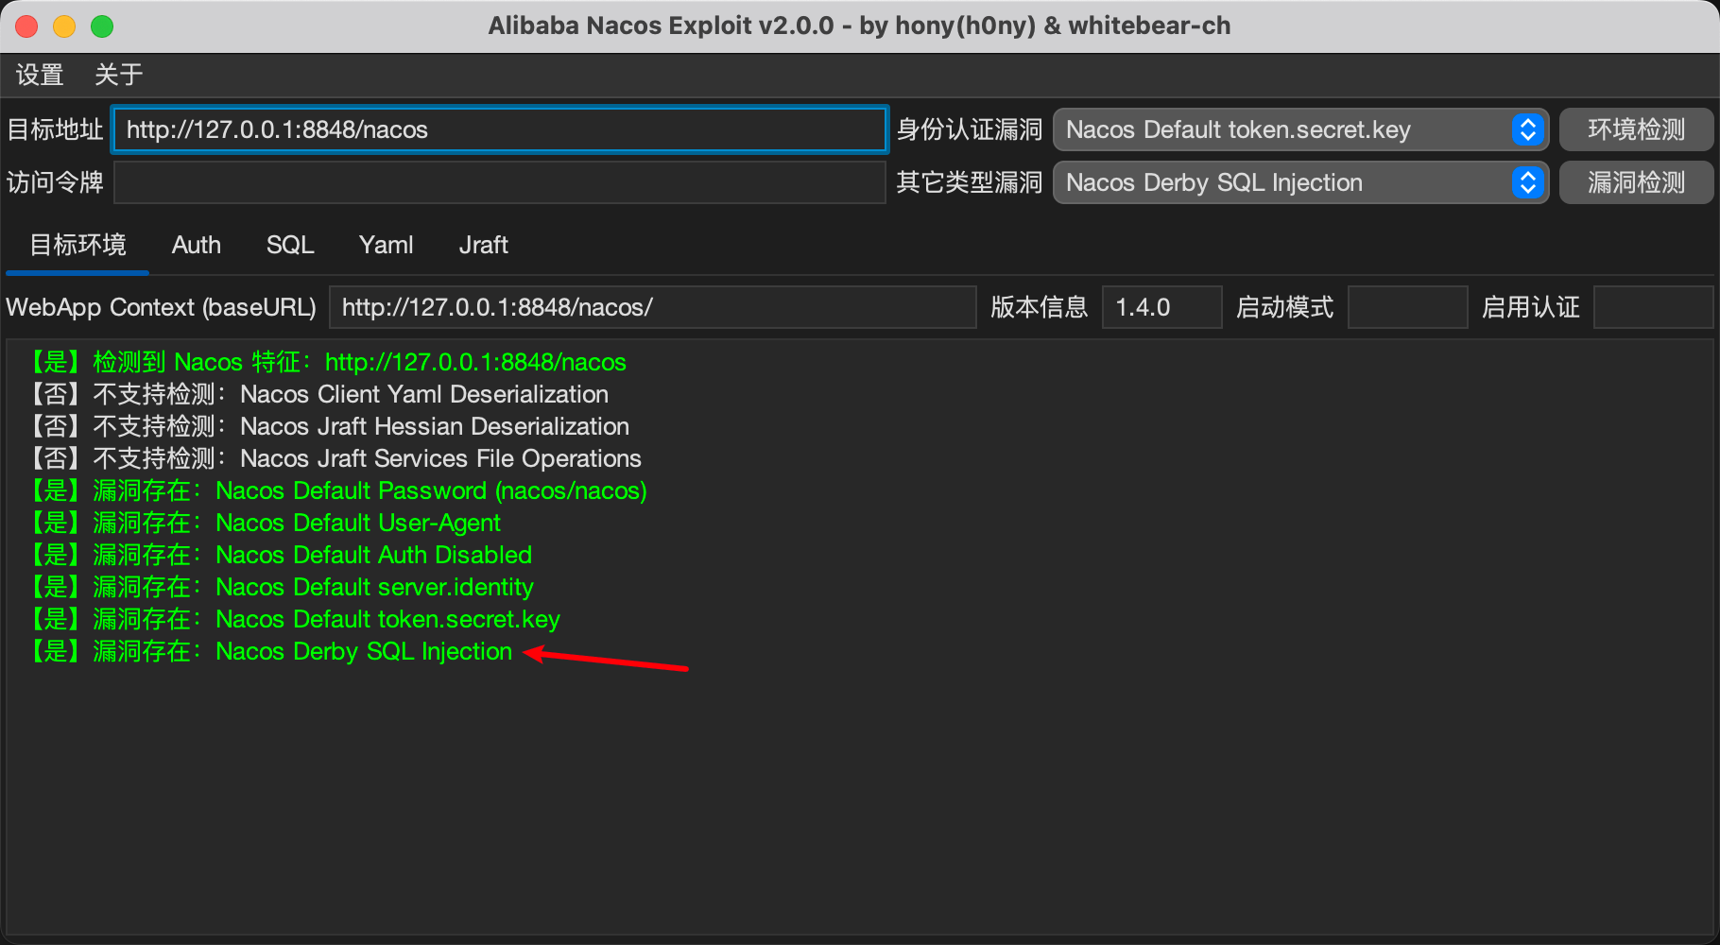Open the 身份认证漏洞 dropdown list
Viewport: 1720px width, 945px height.
(x=1300, y=129)
